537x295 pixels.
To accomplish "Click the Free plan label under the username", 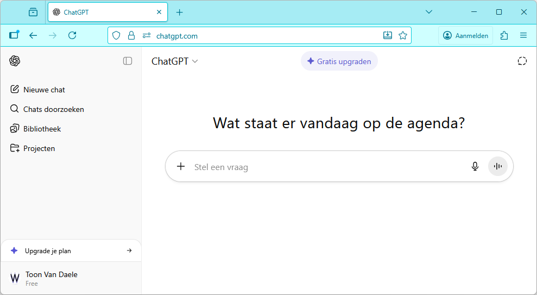I will pyautogui.click(x=31, y=284).
